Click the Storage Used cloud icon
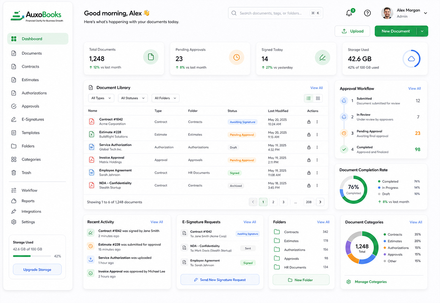440x303 pixels. tap(411, 59)
